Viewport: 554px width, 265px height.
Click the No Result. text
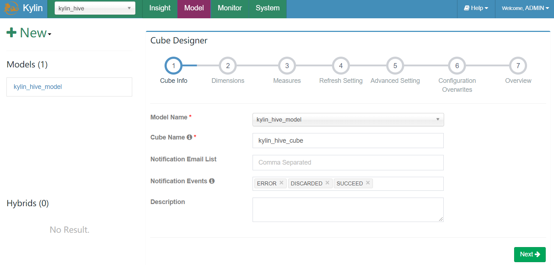tap(69, 229)
